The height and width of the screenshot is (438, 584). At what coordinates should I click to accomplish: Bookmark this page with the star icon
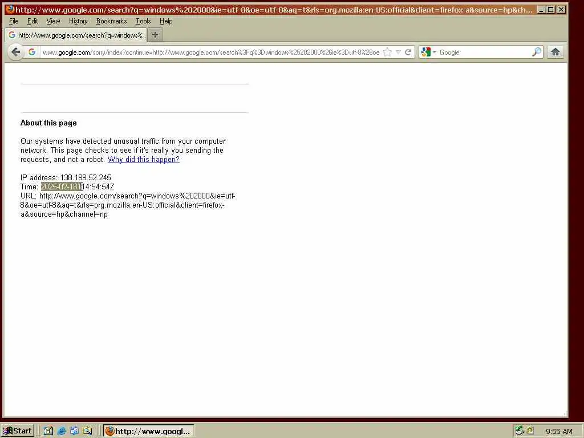tap(387, 52)
